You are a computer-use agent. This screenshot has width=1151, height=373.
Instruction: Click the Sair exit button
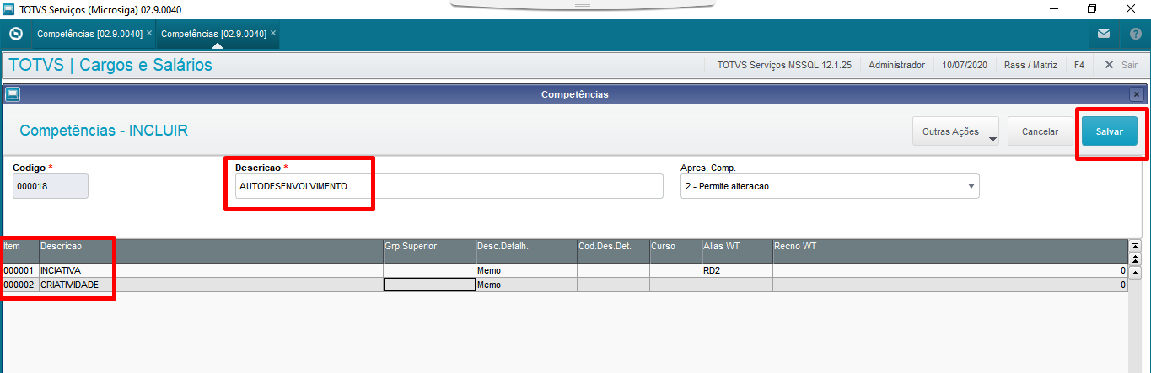[x=1121, y=65]
